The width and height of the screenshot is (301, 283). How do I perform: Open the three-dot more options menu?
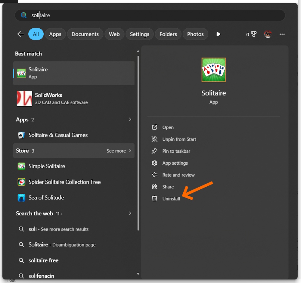tap(282, 34)
